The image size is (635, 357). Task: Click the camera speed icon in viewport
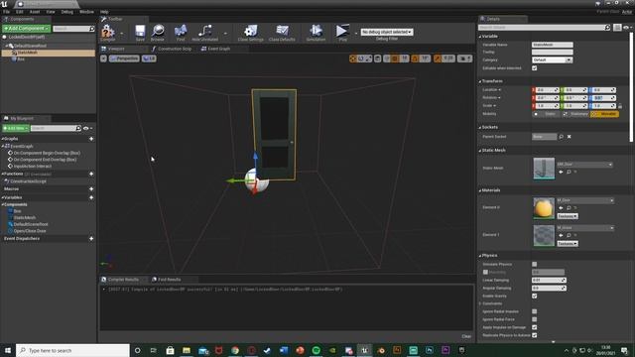pyautogui.click(x=464, y=59)
